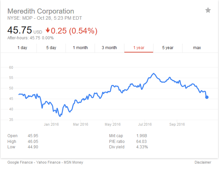Click the Jan 2016 axis label
Image resolution: width=219 pixels, height=169 pixels.
[51, 124]
